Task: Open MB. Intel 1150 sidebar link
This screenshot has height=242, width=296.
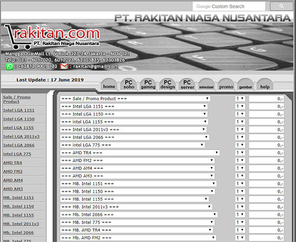Action: (x=18, y=206)
